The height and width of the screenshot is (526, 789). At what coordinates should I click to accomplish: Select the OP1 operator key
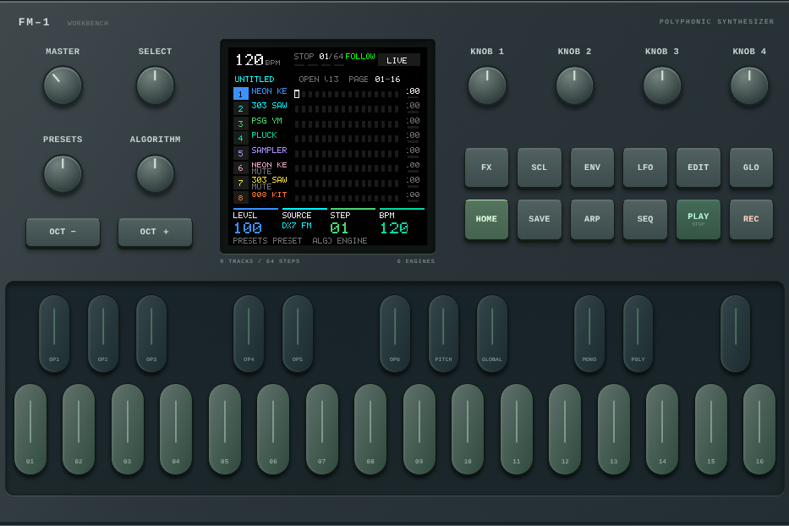[x=54, y=333]
